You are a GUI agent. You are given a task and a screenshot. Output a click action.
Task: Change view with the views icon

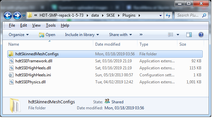click(171, 35)
